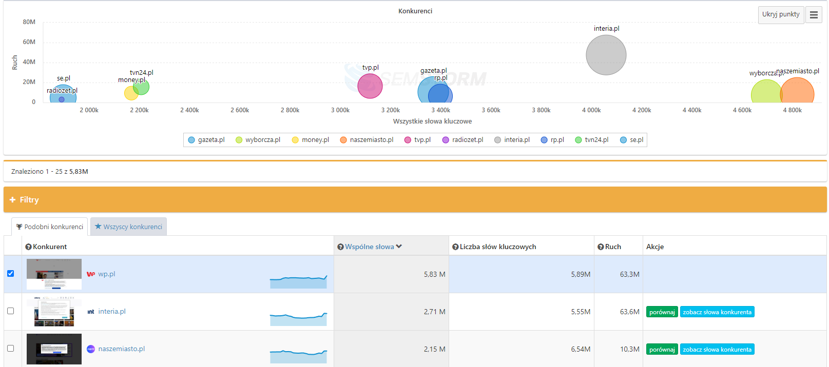The height and width of the screenshot is (367, 829).
Task: Sort by Wspólne słowa column
Action: 370,247
